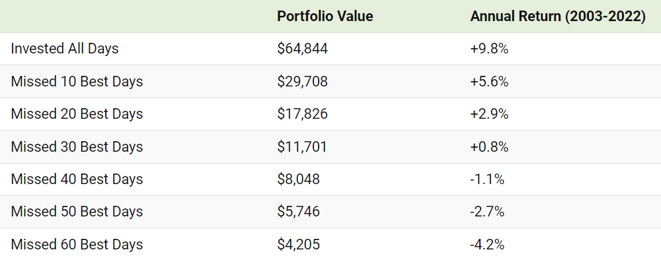Image resolution: width=661 pixels, height=256 pixels.
Task: Click the $5,746 portfolio value cell
Action: pyautogui.click(x=299, y=211)
